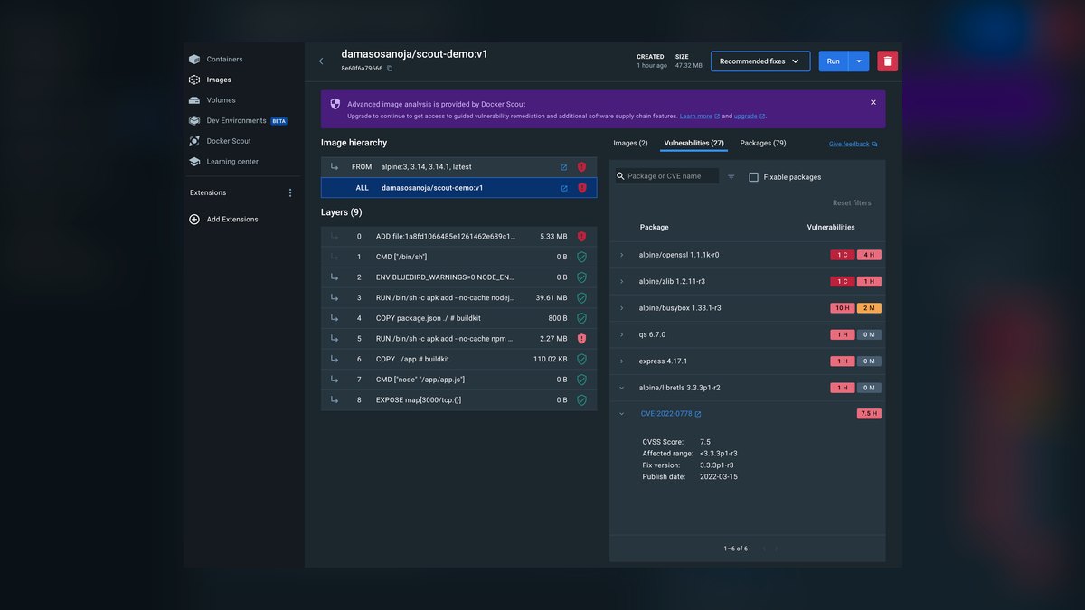1085x610 pixels.
Task: Open the Volumes sidebar section
Action: (221, 100)
